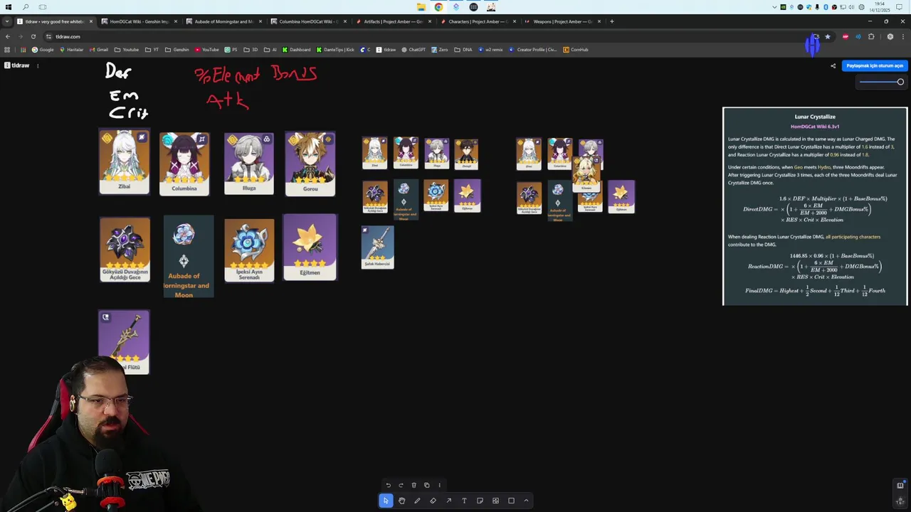Click Paylaşmak için oturum açın button
911x512 pixels.
tap(875, 65)
